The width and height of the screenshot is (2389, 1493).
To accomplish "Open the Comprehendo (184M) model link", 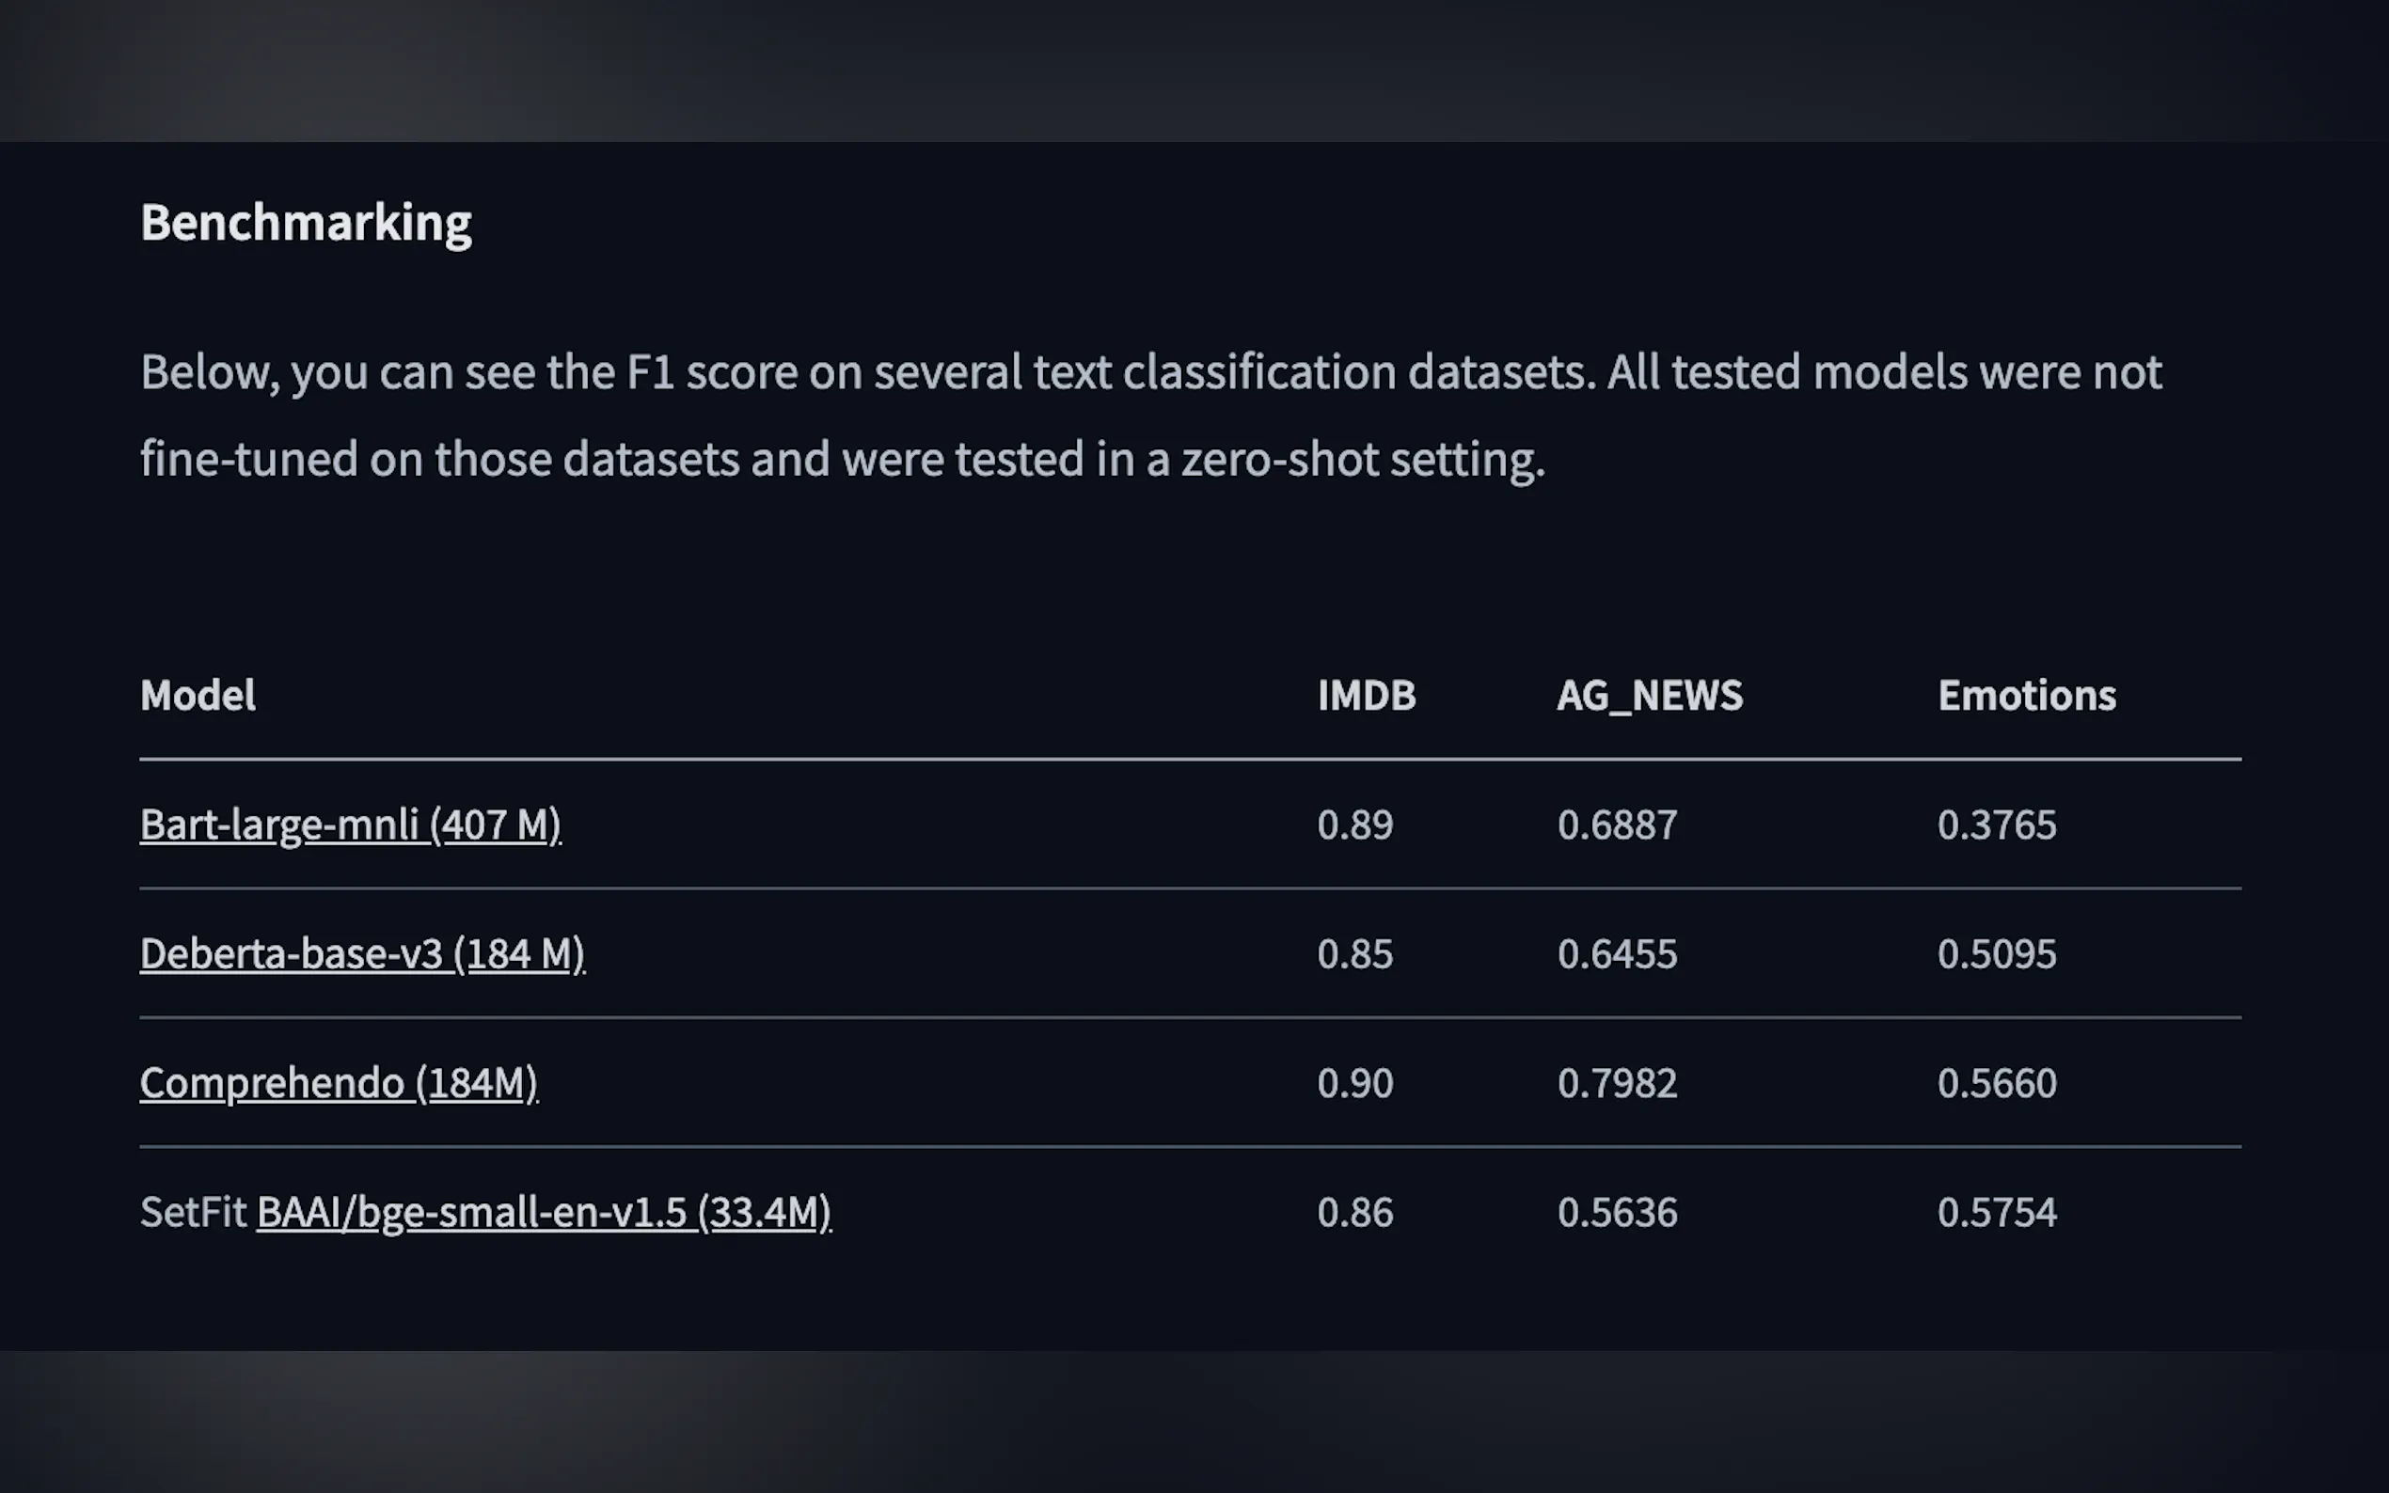I will click(x=339, y=1083).
